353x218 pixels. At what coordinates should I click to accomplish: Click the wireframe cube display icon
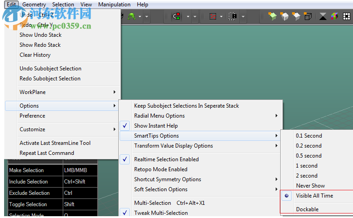click(x=308, y=16)
